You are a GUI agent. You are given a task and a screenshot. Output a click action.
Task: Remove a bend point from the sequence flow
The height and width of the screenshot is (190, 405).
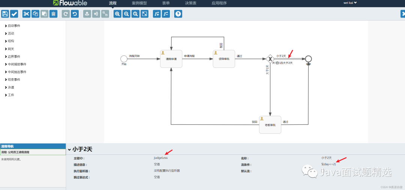click(x=166, y=14)
